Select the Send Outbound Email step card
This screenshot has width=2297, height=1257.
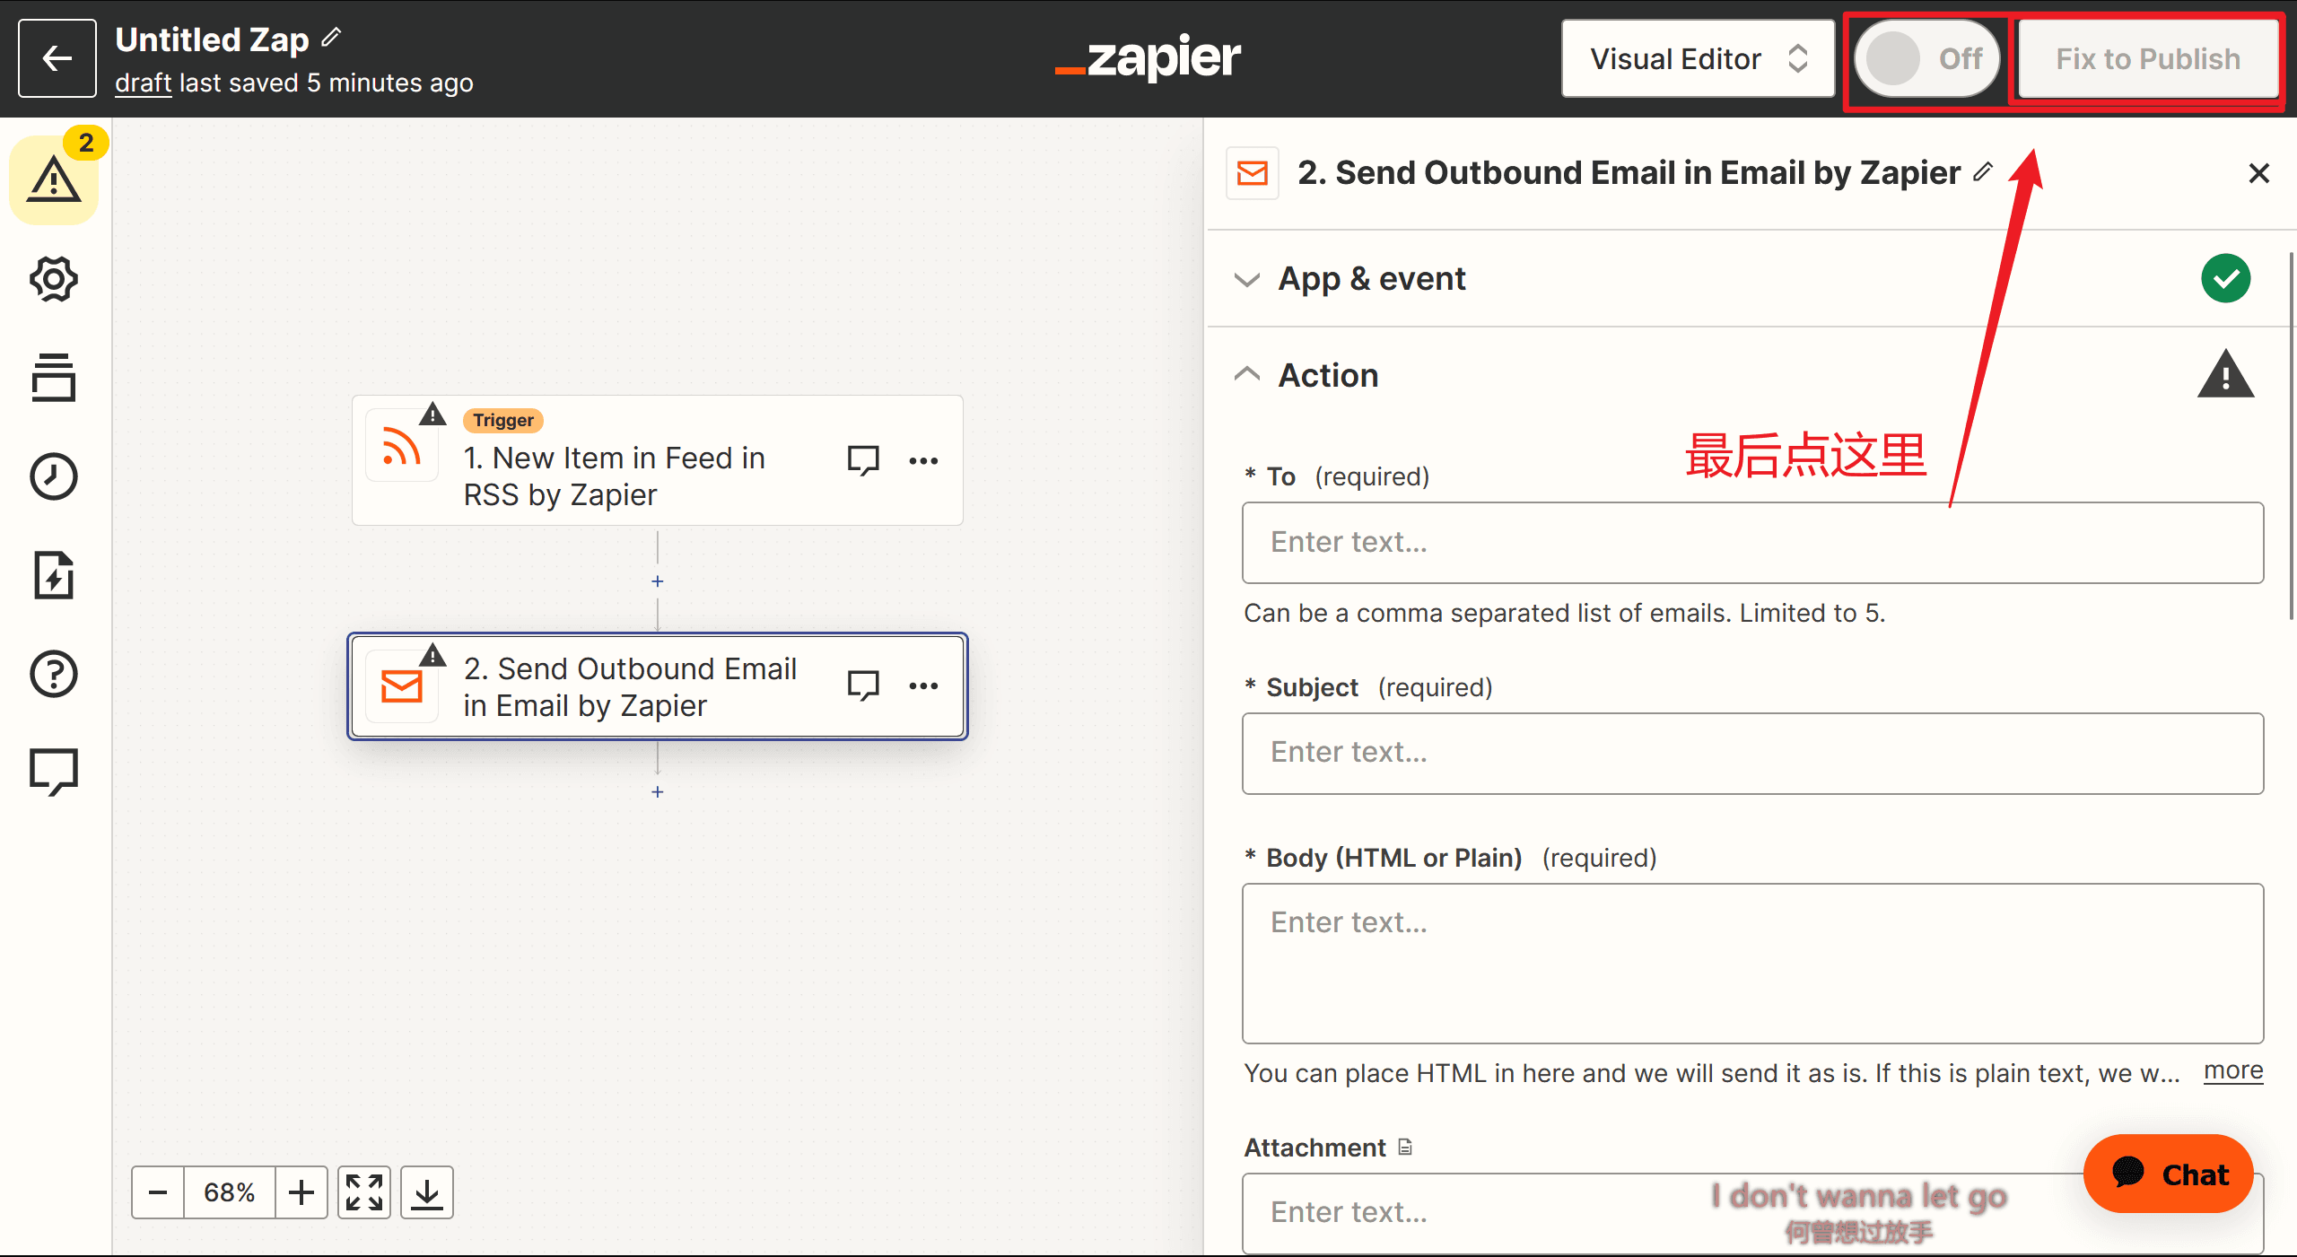click(658, 686)
